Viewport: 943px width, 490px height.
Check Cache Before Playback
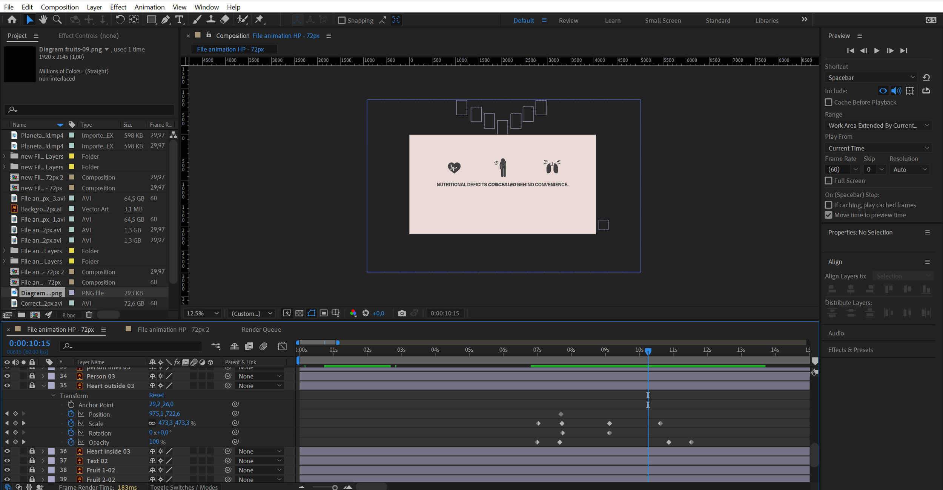tap(829, 102)
